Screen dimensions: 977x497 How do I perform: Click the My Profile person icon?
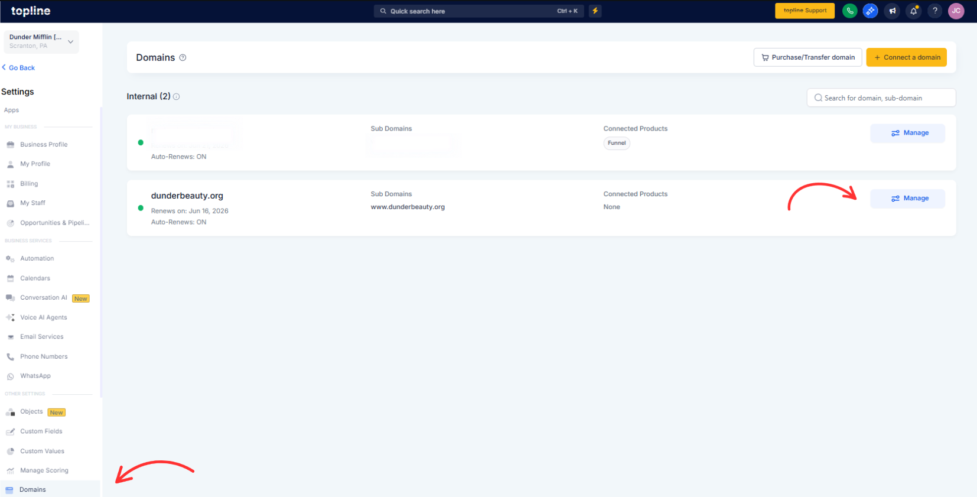click(11, 164)
